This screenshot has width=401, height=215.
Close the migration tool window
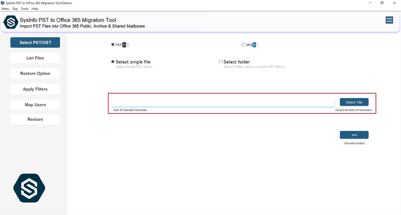(x=394, y=3)
